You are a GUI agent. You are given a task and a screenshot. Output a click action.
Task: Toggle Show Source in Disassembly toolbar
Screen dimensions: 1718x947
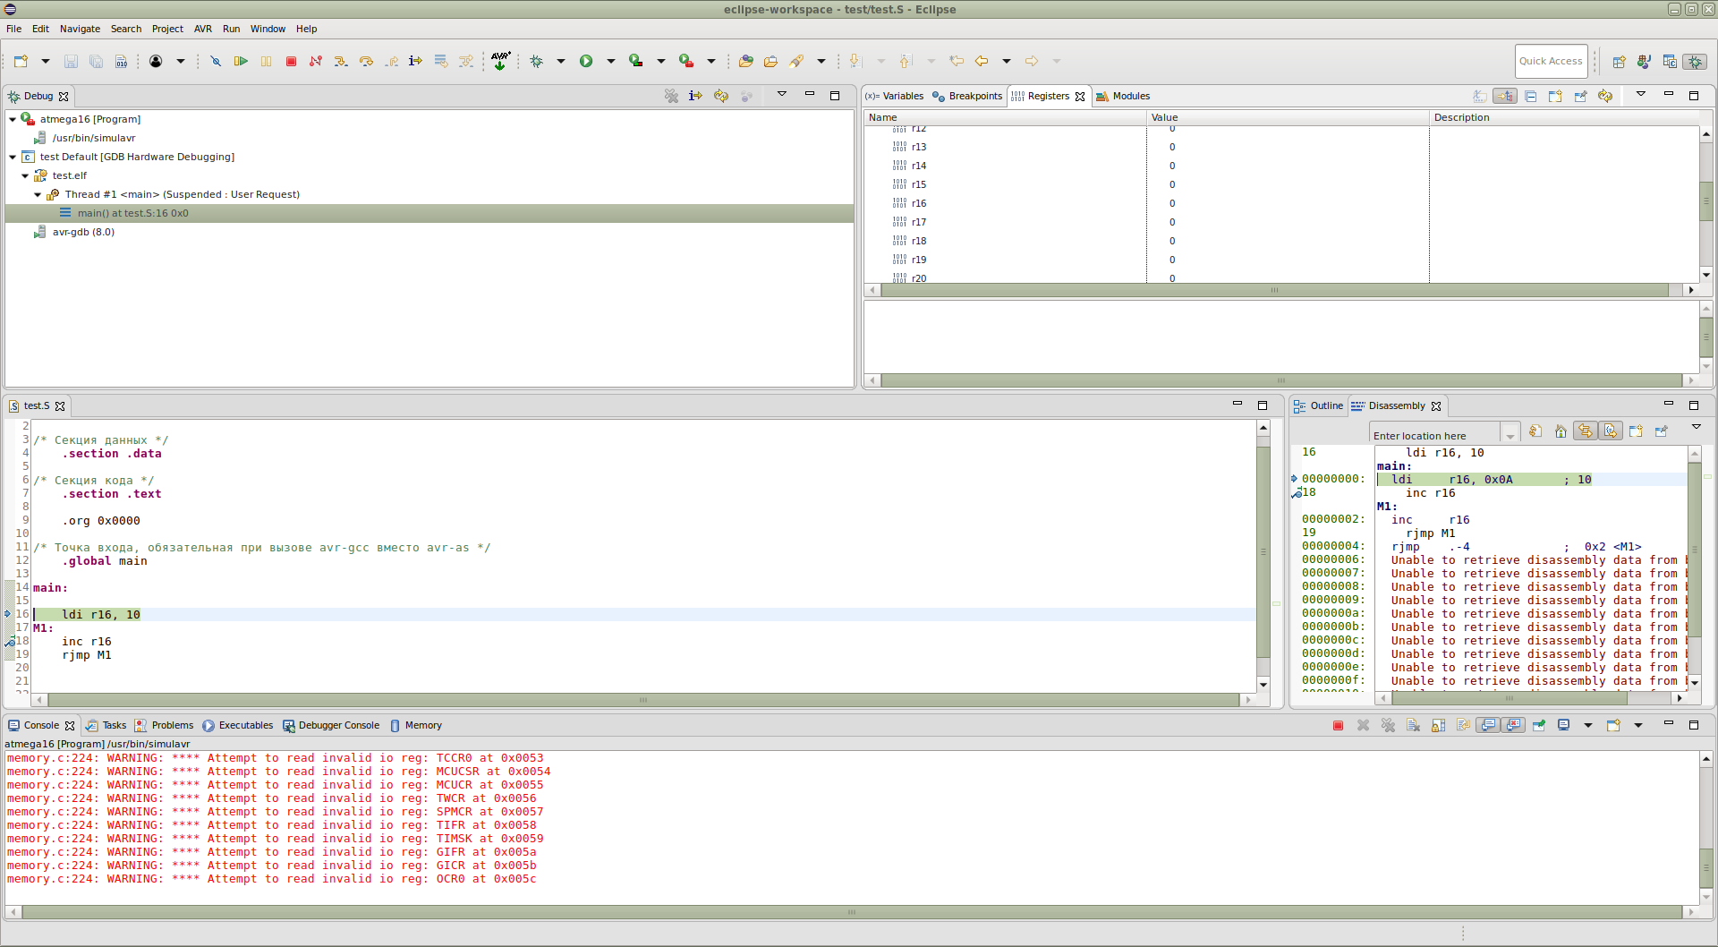coord(1611,431)
